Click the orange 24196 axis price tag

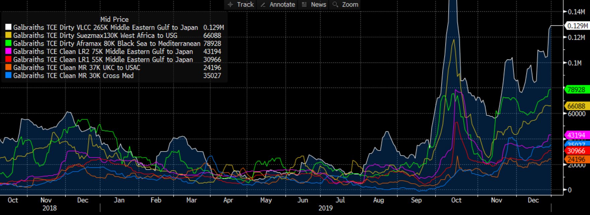[576, 159]
